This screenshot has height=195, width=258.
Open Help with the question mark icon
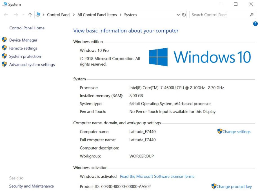[x=255, y=24]
